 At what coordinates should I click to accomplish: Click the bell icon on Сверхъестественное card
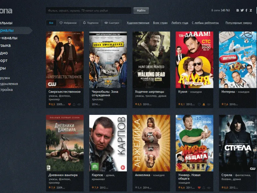74,104
